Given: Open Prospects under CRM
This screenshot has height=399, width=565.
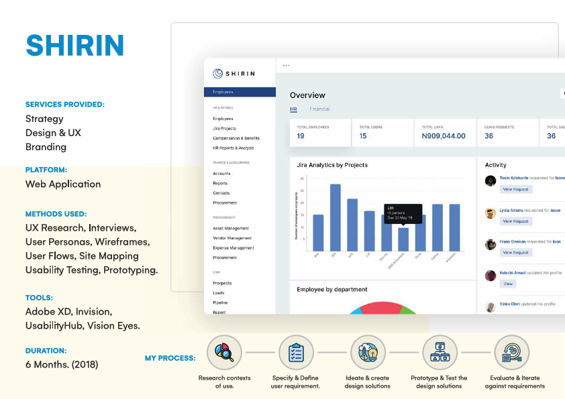Looking at the screenshot, I should pyautogui.click(x=222, y=283).
